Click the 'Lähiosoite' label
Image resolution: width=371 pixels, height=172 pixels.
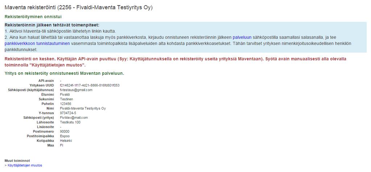(x=45, y=122)
